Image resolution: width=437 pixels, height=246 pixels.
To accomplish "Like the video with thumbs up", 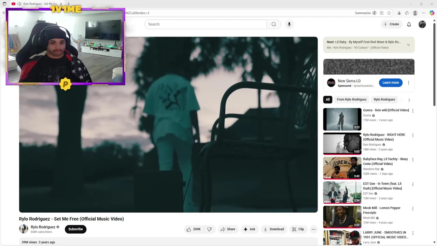I will tap(194, 229).
